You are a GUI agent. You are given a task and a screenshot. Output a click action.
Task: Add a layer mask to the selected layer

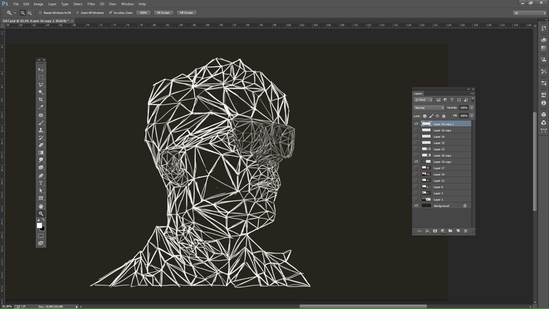435,231
